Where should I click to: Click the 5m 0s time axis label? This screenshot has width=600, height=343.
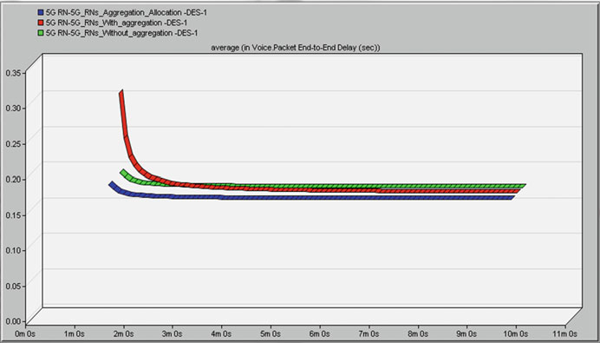pyautogui.click(x=271, y=333)
